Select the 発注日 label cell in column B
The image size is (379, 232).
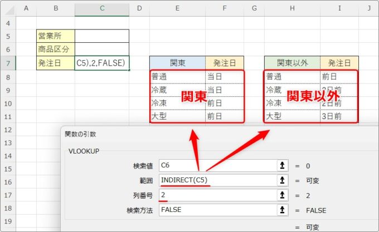pyautogui.click(x=55, y=63)
